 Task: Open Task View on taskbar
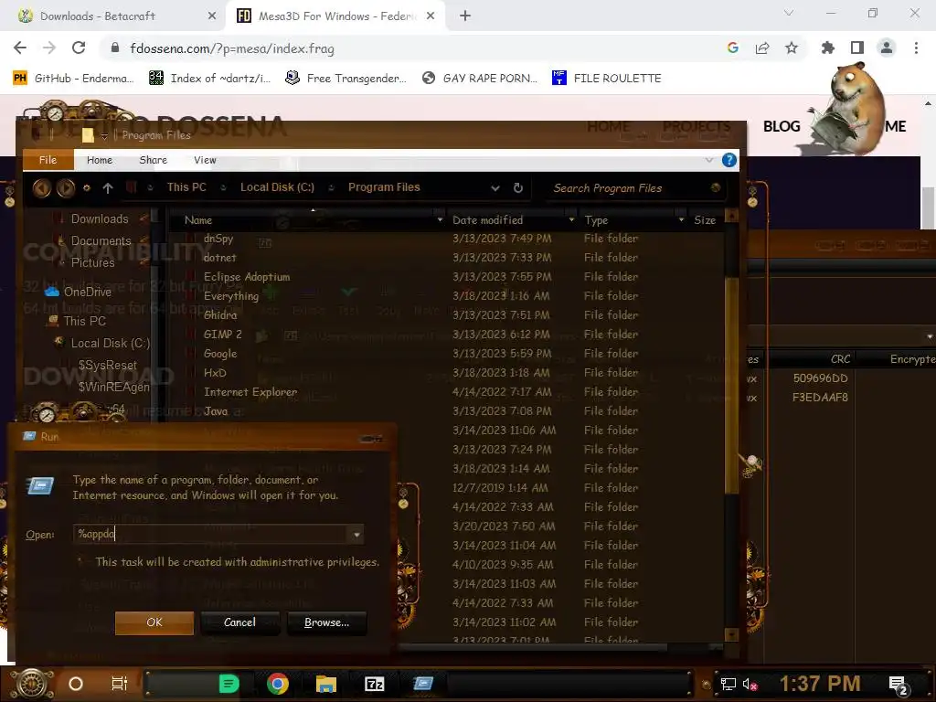pos(120,684)
